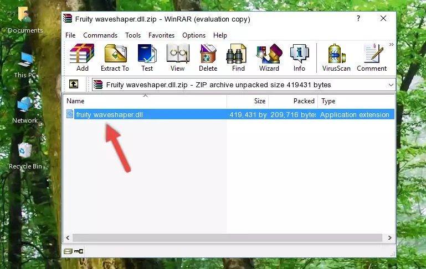Image resolution: width=426 pixels, height=269 pixels.
Task: Show archive Info
Action: coord(299,57)
